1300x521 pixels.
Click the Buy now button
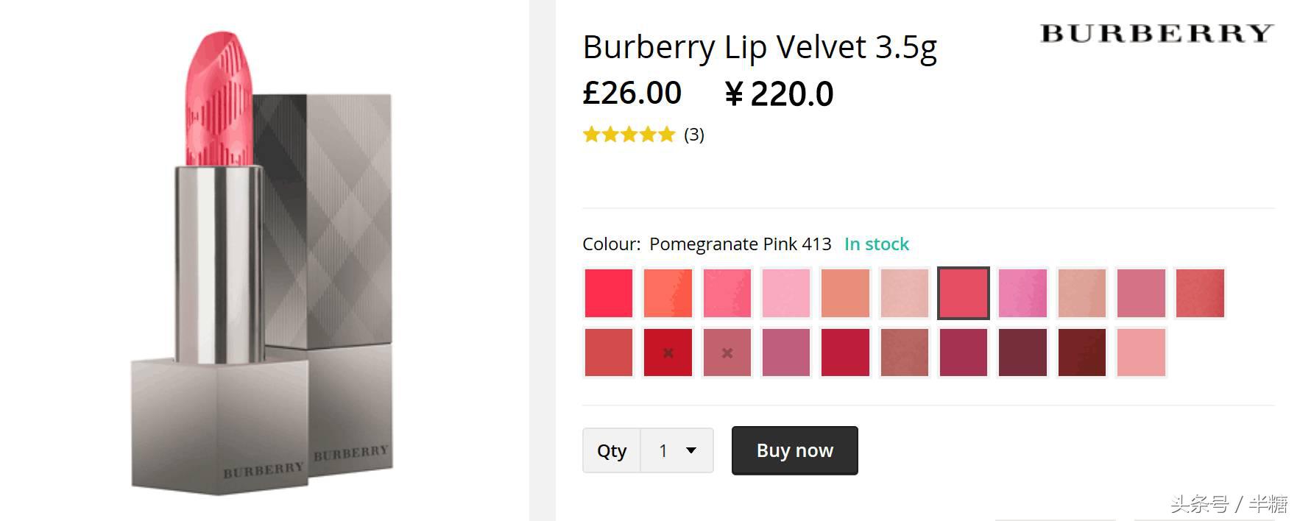[794, 450]
